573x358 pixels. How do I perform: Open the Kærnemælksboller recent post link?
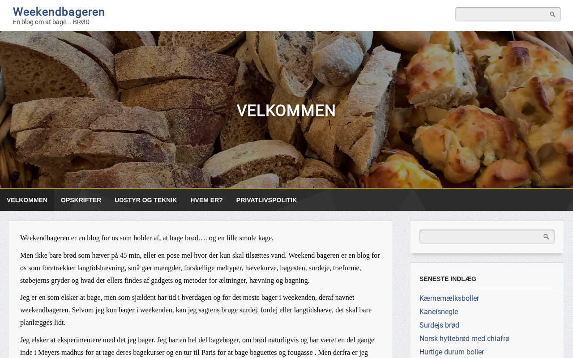coord(449,298)
